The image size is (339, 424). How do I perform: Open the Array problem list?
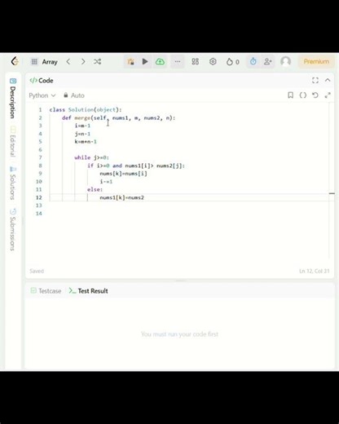45,62
